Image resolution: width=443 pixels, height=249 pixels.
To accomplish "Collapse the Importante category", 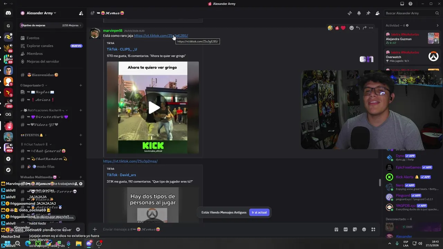I will pyautogui.click(x=34, y=85).
